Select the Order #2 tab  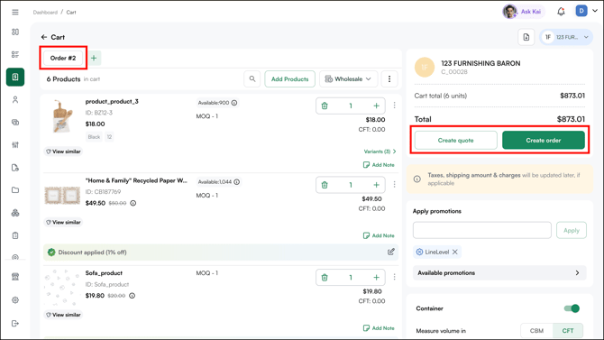tap(63, 59)
